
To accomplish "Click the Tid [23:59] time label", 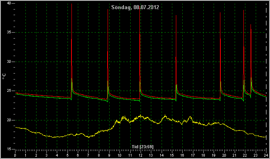I will point(143,147).
